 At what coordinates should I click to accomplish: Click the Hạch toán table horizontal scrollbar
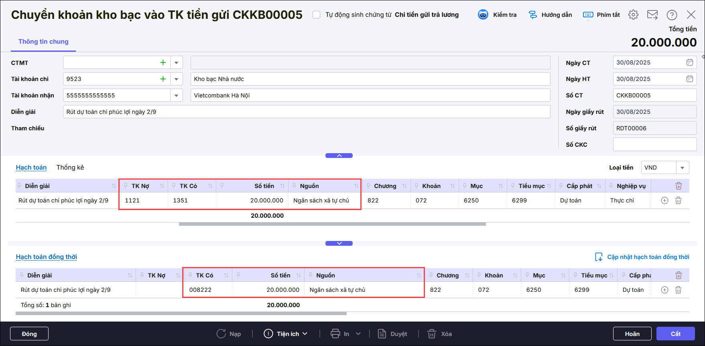(x=332, y=224)
